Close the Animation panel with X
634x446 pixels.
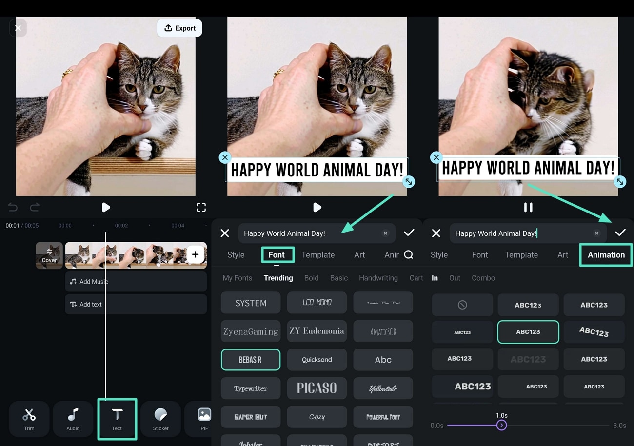click(x=436, y=233)
